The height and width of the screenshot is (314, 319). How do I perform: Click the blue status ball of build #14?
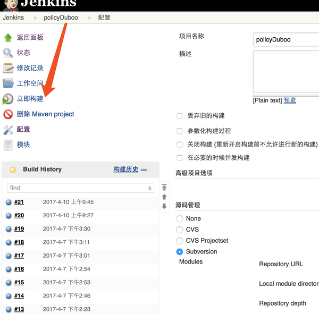[9, 296]
